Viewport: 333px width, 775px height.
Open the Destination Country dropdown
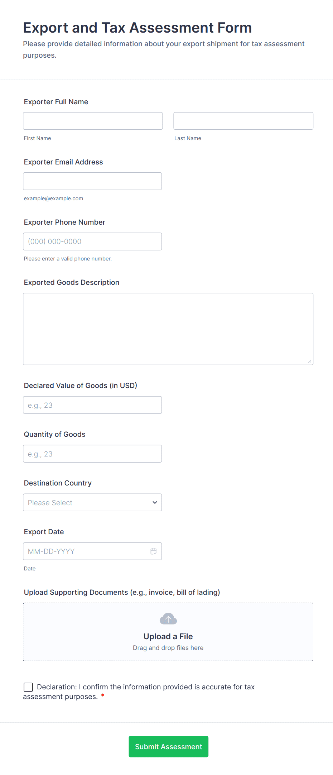[92, 502]
